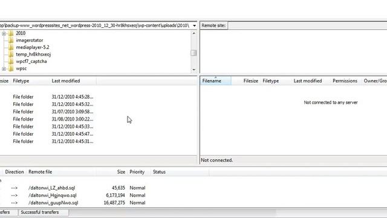Image resolution: width=387 pixels, height=218 pixels.
Task: Click the scroll up arrow of local tree
Action: tap(193, 33)
